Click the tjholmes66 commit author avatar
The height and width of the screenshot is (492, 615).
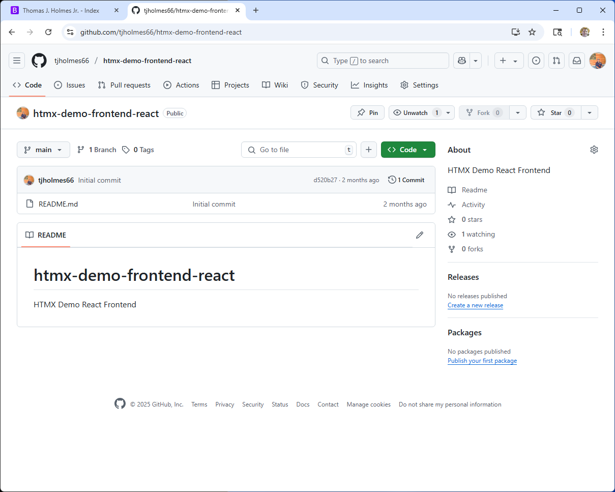pyautogui.click(x=29, y=180)
